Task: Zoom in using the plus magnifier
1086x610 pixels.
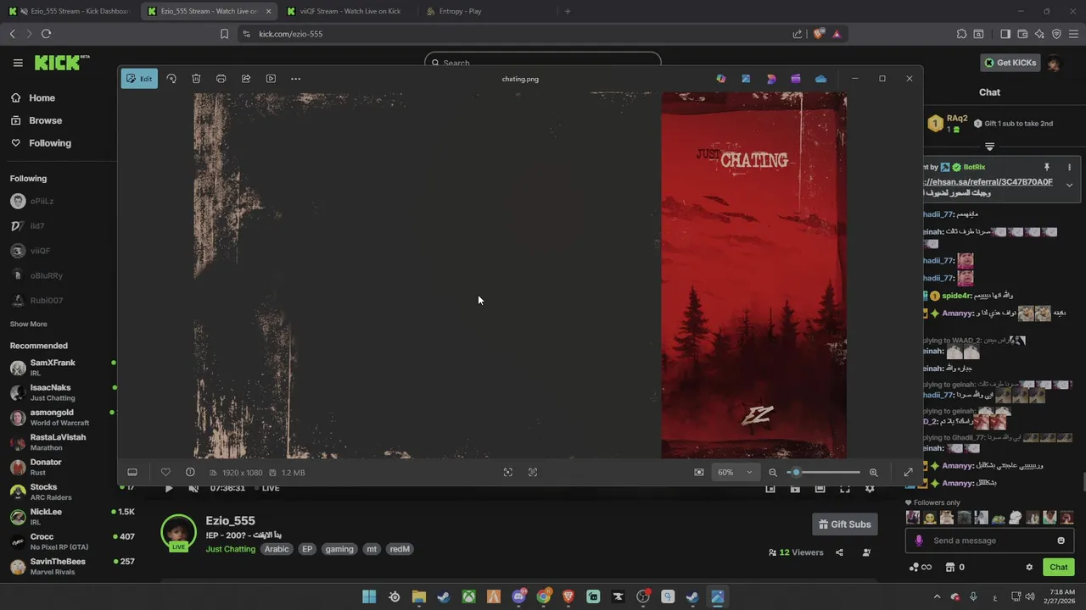Action: (x=874, y=473)
